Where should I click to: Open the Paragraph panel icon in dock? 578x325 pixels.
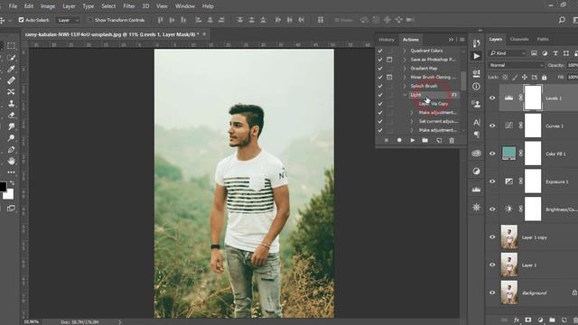click(x=476, y=135)
